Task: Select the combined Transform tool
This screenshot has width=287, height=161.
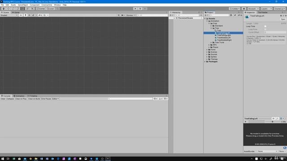Action: (27, 9)
